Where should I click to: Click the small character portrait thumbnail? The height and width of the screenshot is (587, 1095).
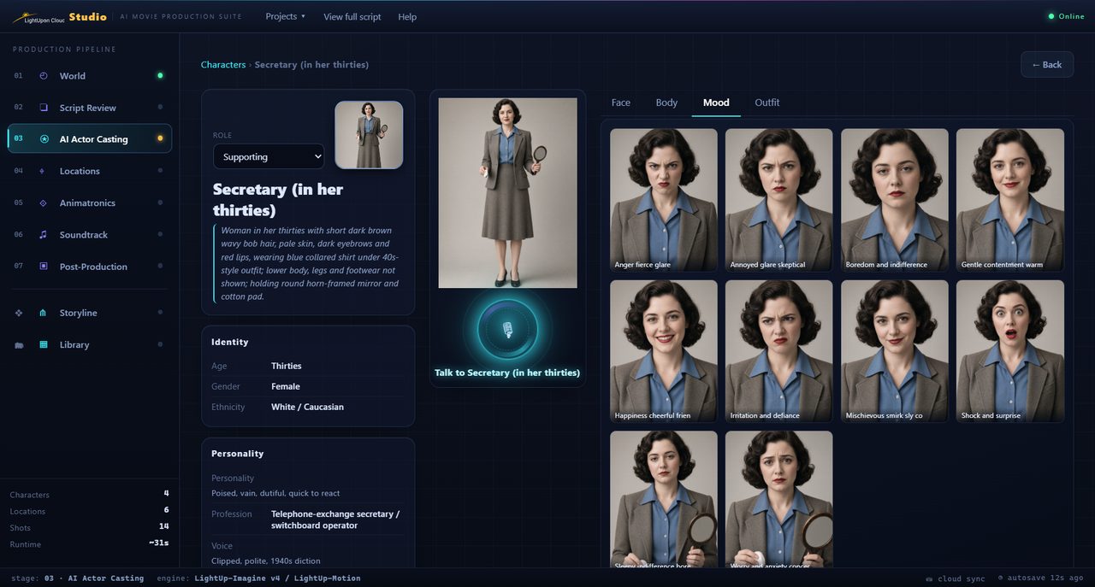point(369,135)
